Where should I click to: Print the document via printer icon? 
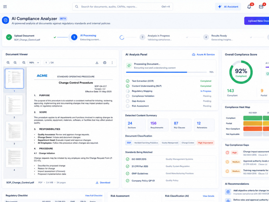click(105, 63)
